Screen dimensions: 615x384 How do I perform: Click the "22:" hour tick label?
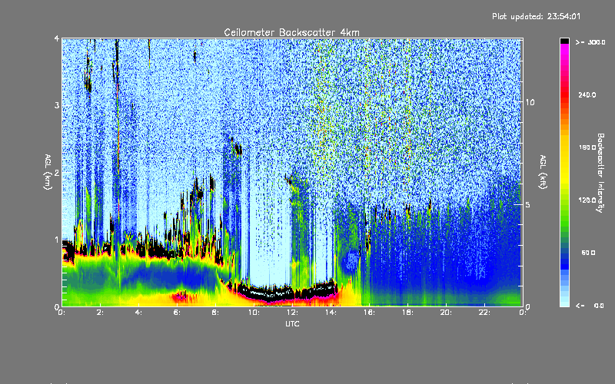[x=484, y=313]
